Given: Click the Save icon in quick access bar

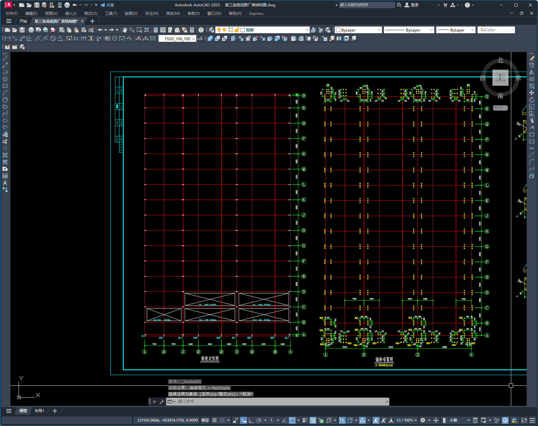Looking at the screenshot, I should tap(37, 5).
